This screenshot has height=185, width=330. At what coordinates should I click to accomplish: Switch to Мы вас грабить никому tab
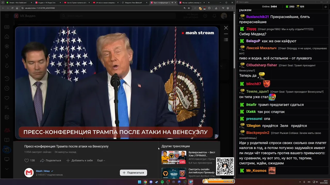click(191, 3)
